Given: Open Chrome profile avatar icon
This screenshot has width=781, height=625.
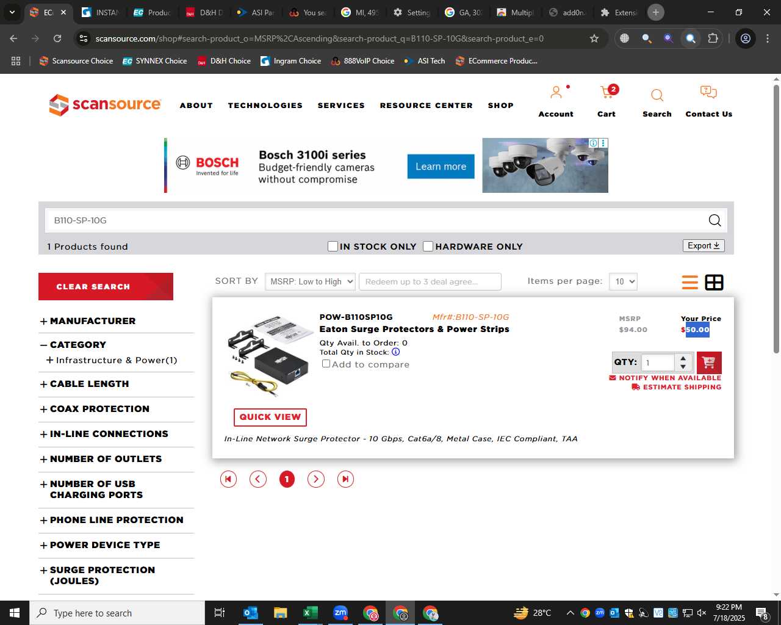Looking at the screenshot, I should coord(746,38).
